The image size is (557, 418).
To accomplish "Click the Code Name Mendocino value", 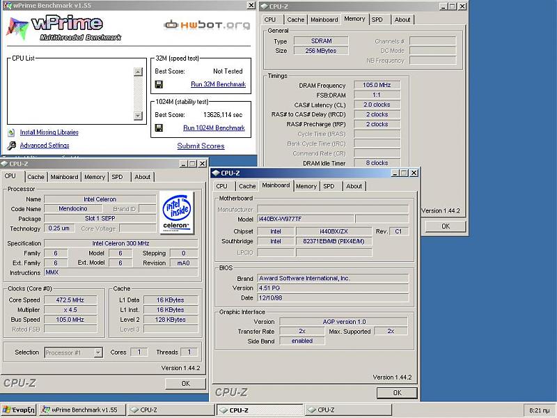I will tap(73, 208).
